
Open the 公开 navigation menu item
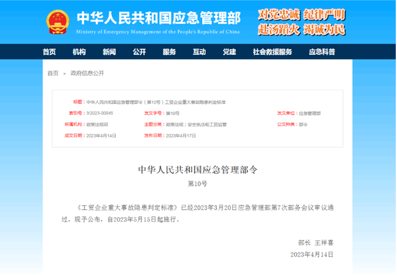pos(140,52)
